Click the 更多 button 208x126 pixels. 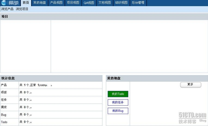[x=190, y=85]
